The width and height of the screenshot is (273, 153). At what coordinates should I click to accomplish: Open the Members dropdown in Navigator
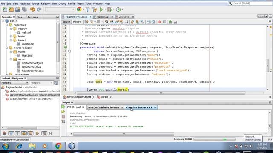tap(15, 83)
